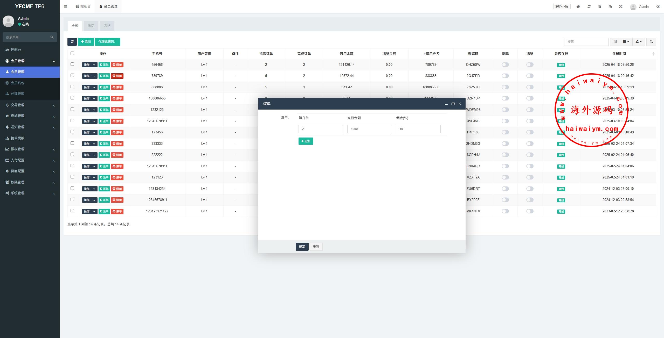Click the trash icon in top bar

tap(599, 6)
